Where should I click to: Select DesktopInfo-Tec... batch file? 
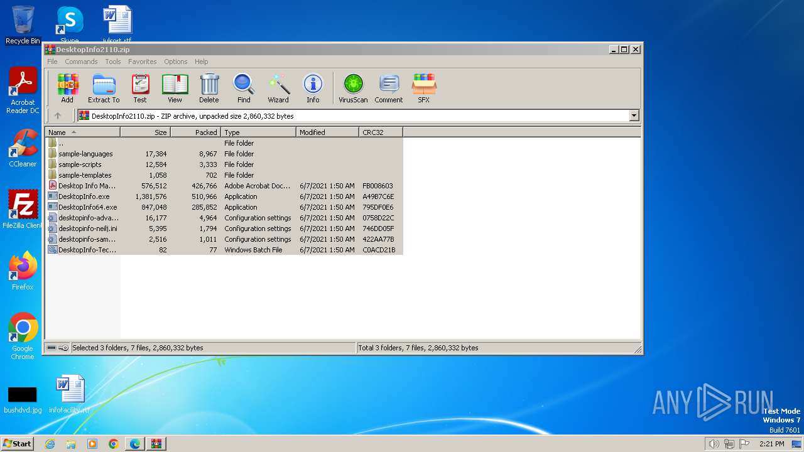(224, 250)
